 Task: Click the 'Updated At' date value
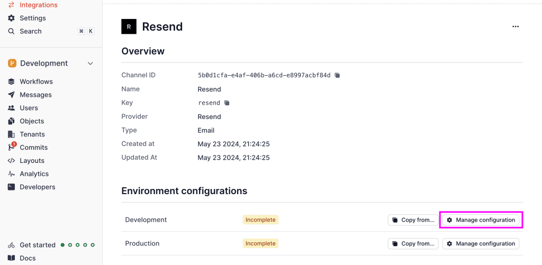(x=233, y=158)
